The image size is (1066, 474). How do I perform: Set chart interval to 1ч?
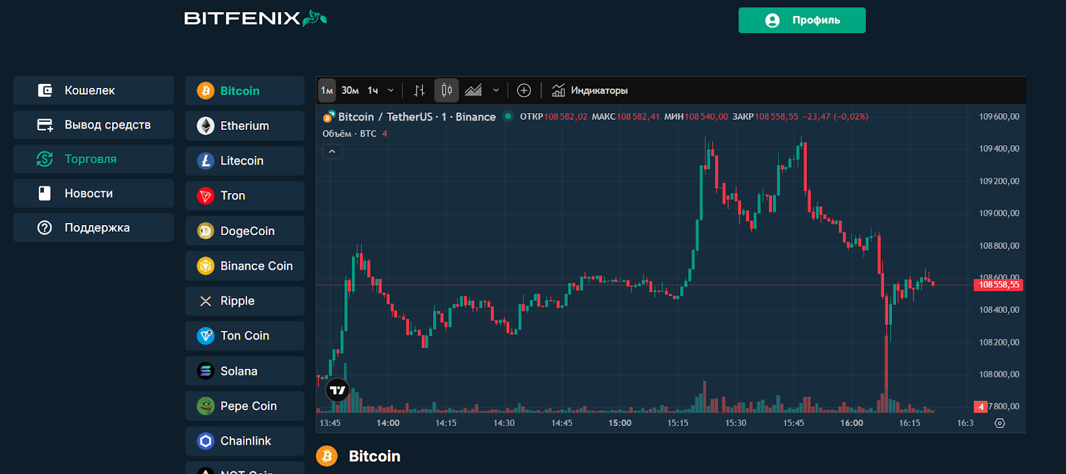click(373, 91)
